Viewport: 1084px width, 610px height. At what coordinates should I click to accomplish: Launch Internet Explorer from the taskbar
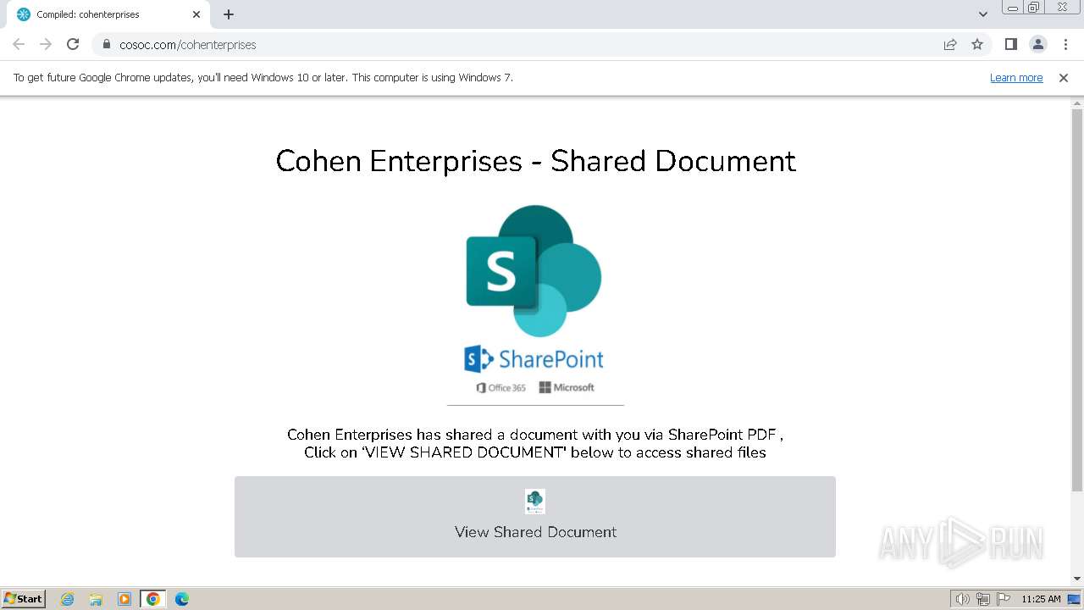68,599
